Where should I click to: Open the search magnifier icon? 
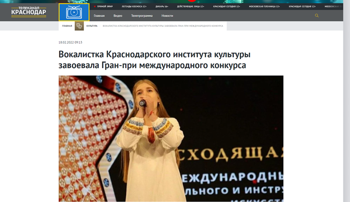tap(317, 16)
